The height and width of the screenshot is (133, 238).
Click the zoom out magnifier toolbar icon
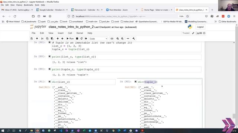tap(122, 38)
